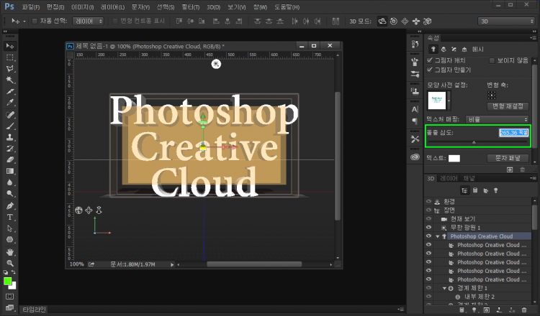
Task: Collapse the Photoshop Creative Cloud mesh tree
Action: (x=438, y=236)
